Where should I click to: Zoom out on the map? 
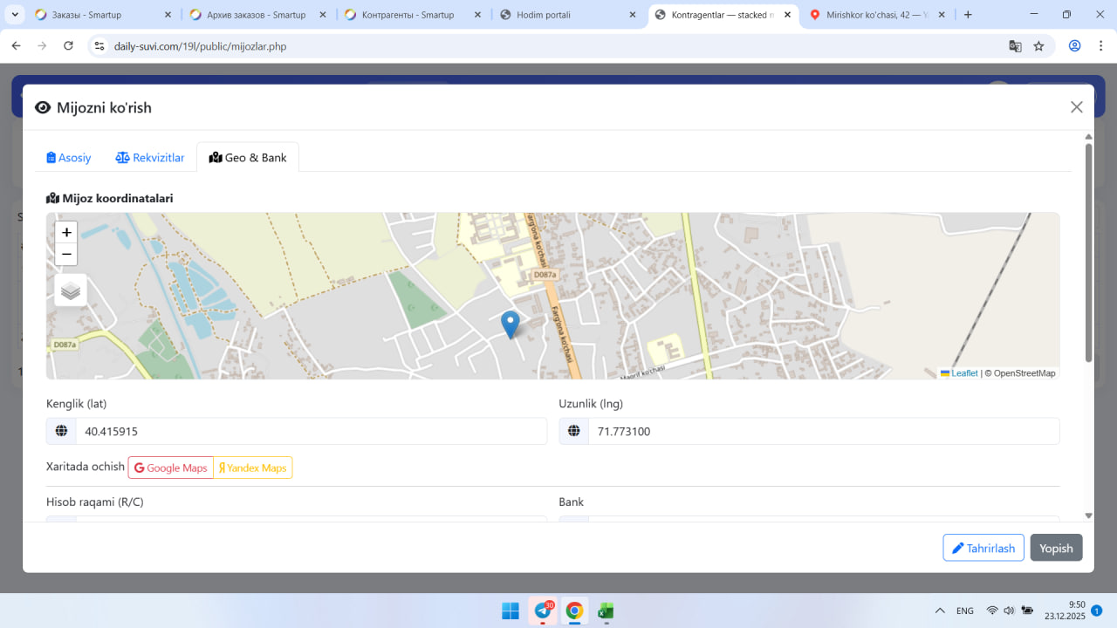[x=66, y=255]
